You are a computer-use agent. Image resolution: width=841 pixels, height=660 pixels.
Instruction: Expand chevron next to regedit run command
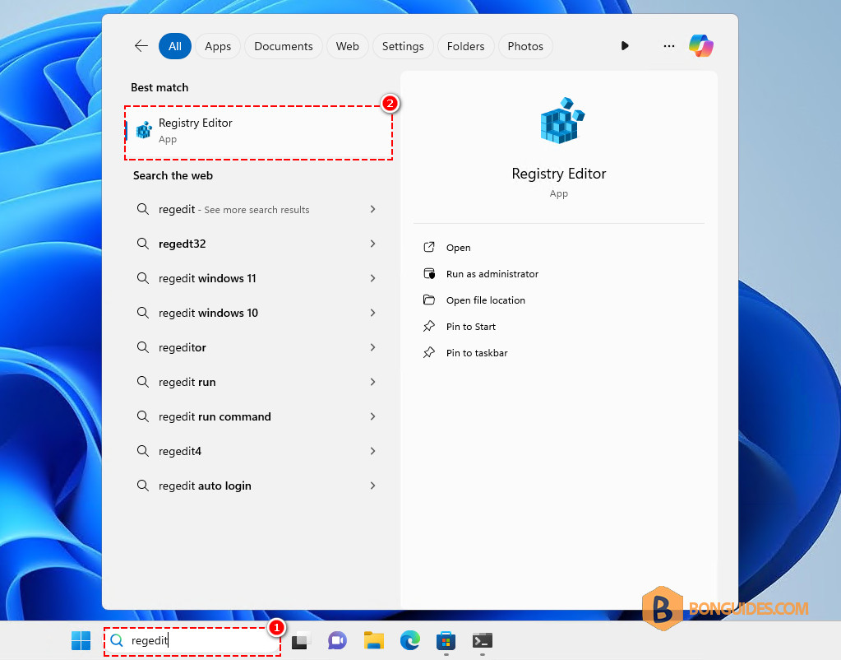point(372,416)
